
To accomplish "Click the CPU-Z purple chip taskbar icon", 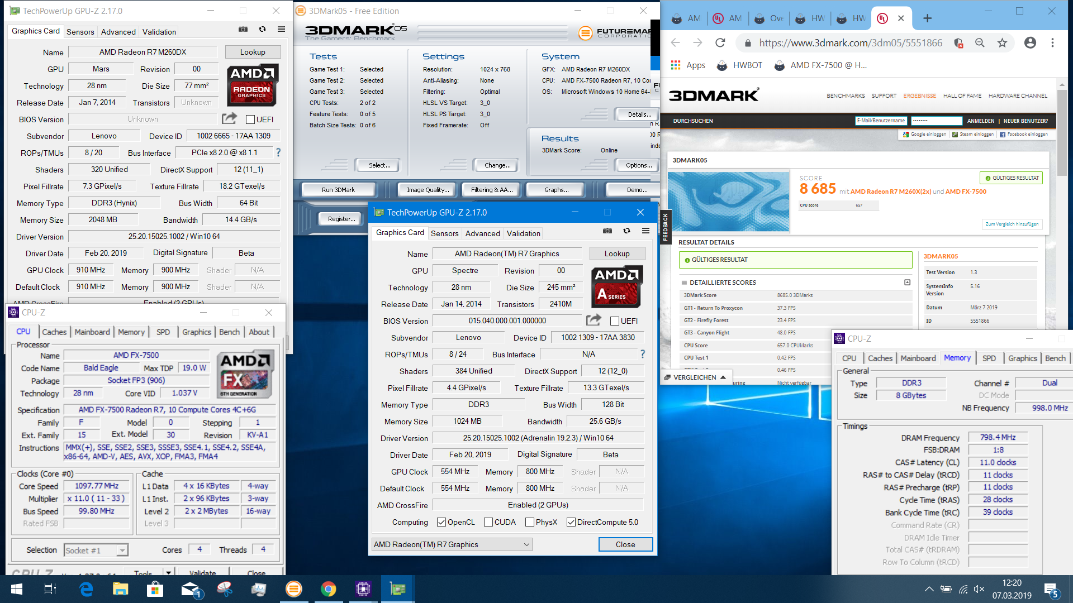I will click(363, 589).
